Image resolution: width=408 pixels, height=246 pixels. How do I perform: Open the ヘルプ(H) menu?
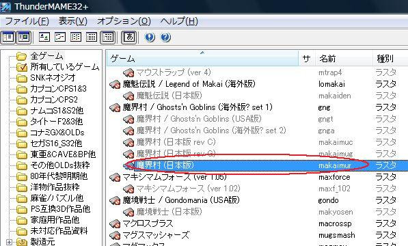179,21
